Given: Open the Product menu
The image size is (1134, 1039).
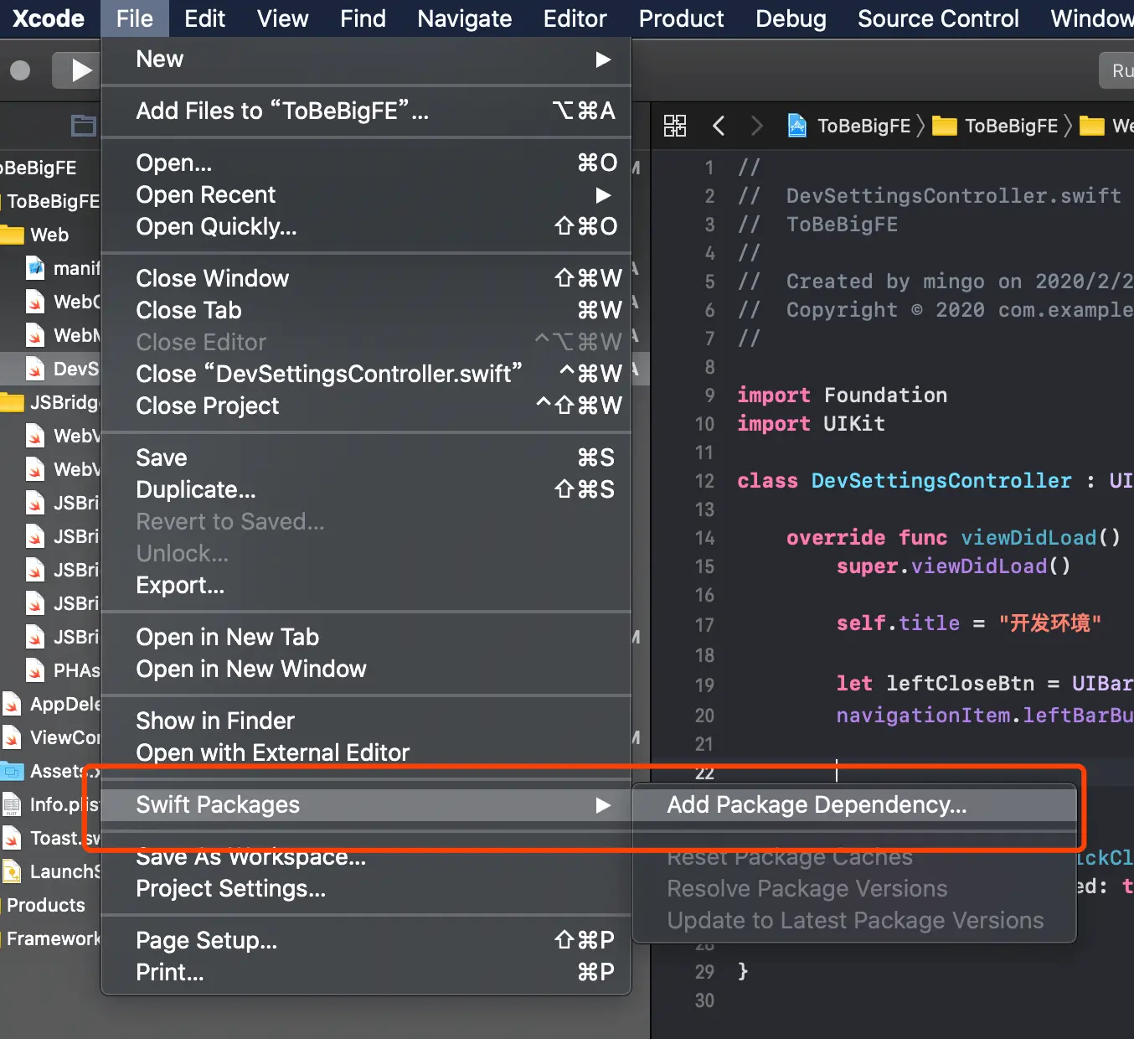Looking at the screenshot, I should pos(682,18).
